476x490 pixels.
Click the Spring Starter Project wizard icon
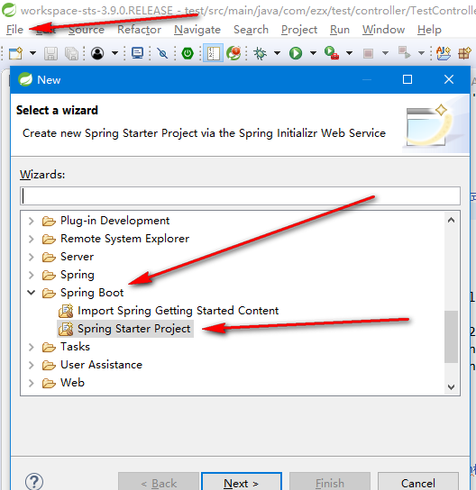[66, 329]
